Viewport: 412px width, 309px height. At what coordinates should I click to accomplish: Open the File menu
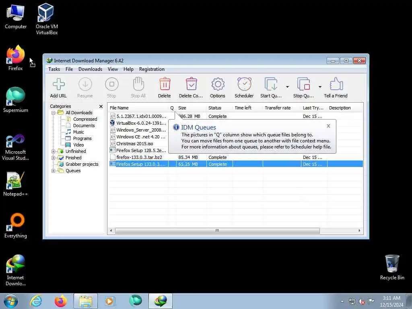pos(69,69)
